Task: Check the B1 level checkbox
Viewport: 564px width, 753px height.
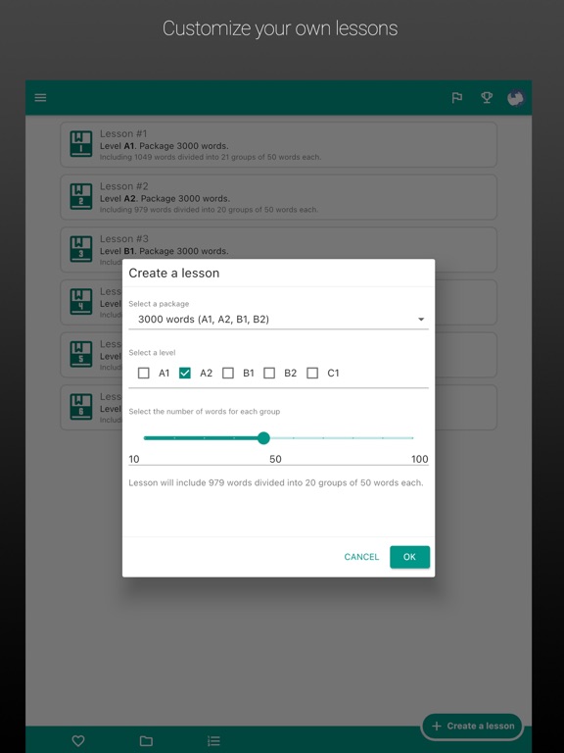Action: [228, 374]
